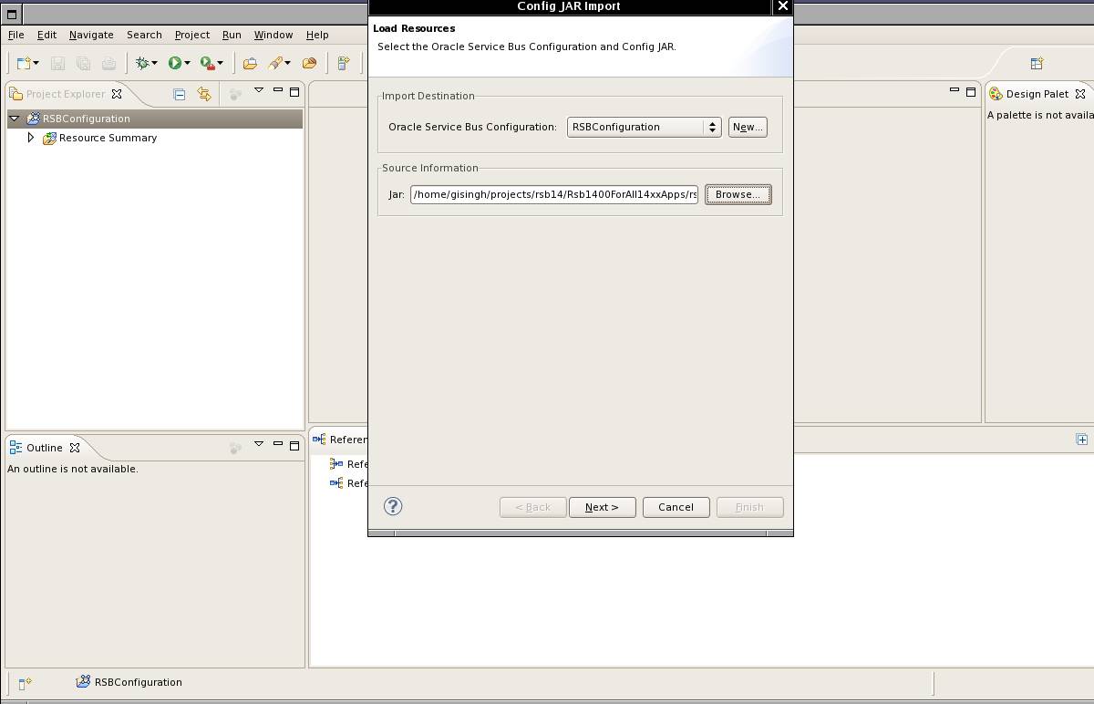
Task: Click the fast view icon in status bar
Action: 25,682
